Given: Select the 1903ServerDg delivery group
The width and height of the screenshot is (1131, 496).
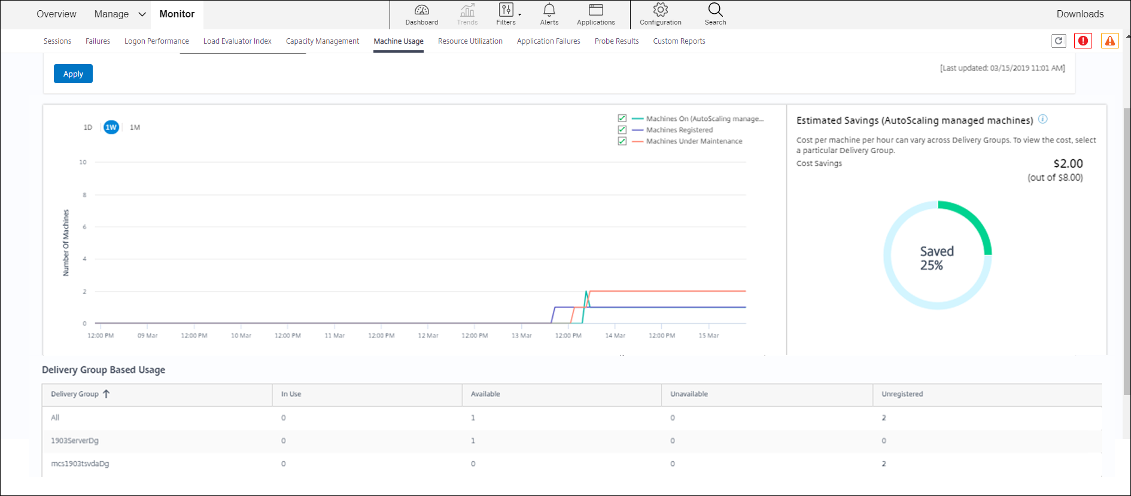Looking at the screenshot, I should 571,440.
